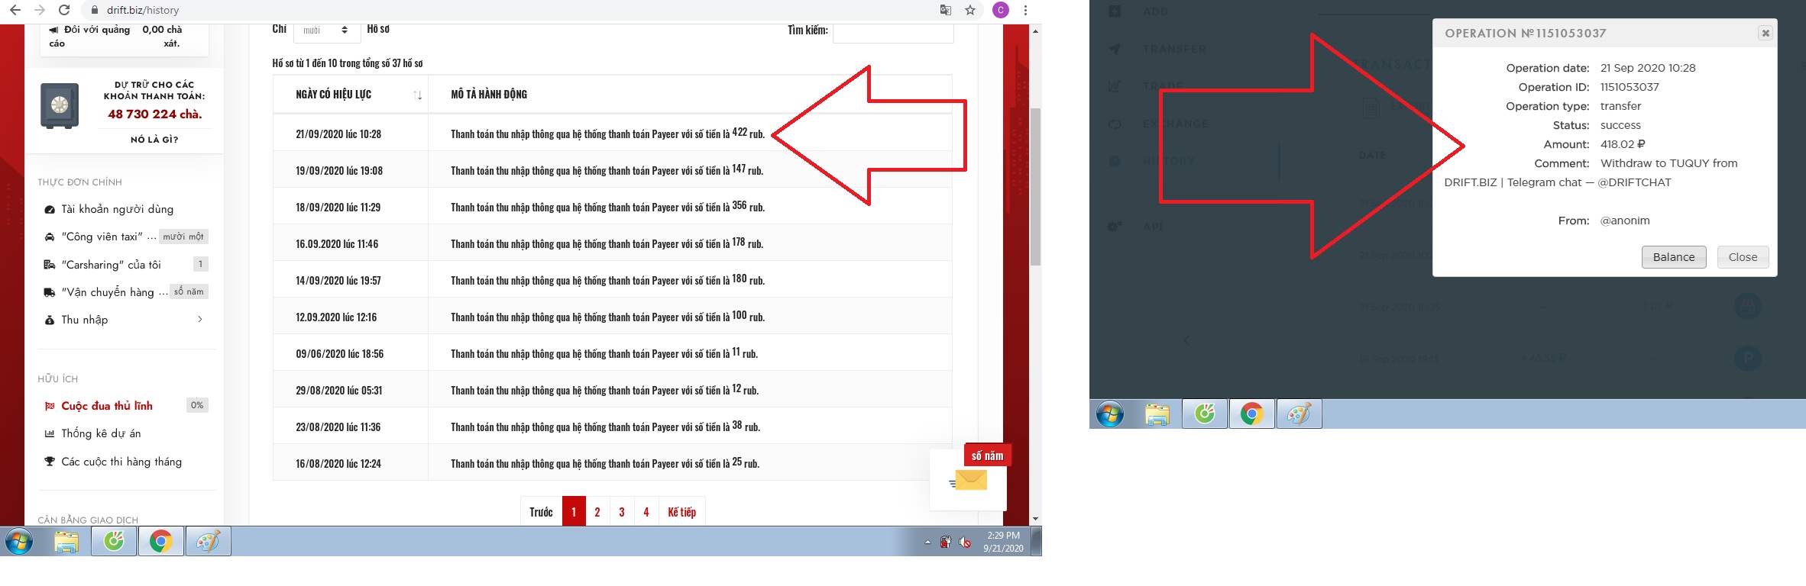Open Paint from the left taskbar

click(x=208, y=542)
